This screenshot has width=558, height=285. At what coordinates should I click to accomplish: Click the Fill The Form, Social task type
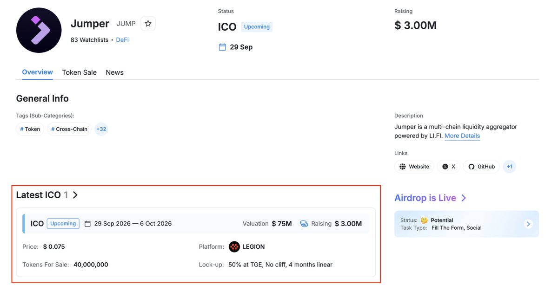[456, 228]
